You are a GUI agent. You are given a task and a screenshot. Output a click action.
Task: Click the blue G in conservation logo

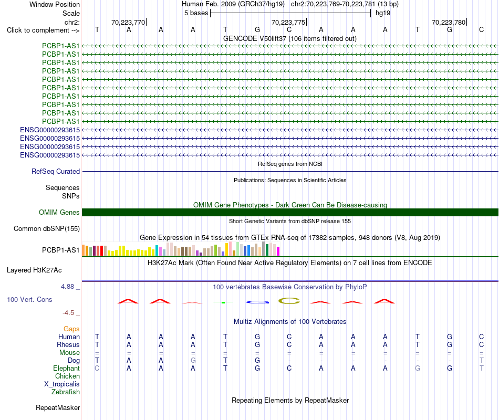pyautogui.click(x=257, y=302)
